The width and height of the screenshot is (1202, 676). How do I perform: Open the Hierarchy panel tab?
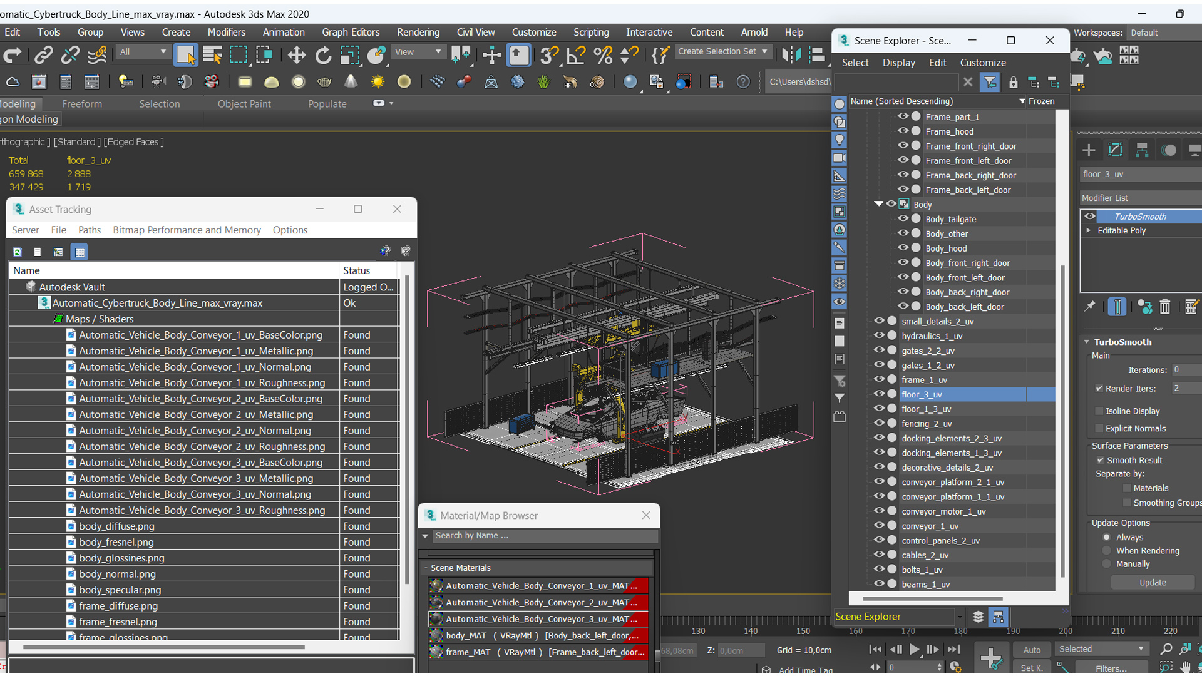click(x=1142, y=150)
